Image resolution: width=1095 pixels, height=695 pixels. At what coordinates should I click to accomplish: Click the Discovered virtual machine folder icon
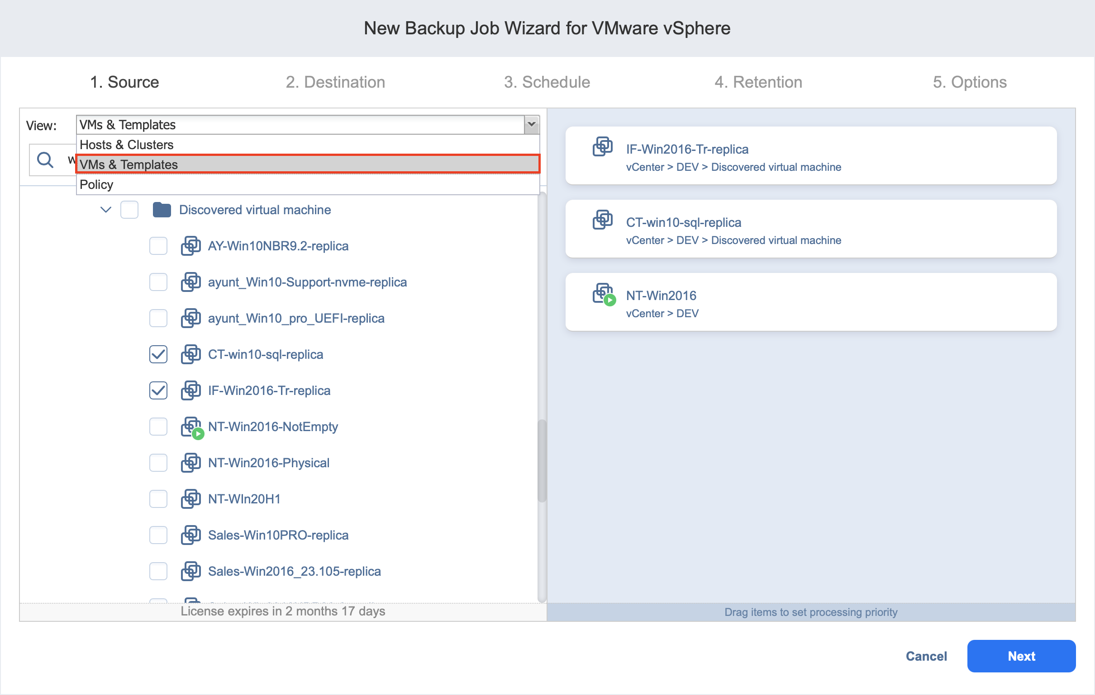(x=162, y=210)
